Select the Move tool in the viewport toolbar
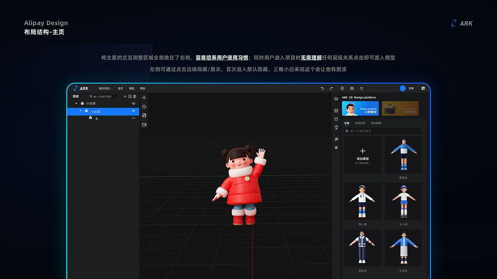 pos(144,97)
